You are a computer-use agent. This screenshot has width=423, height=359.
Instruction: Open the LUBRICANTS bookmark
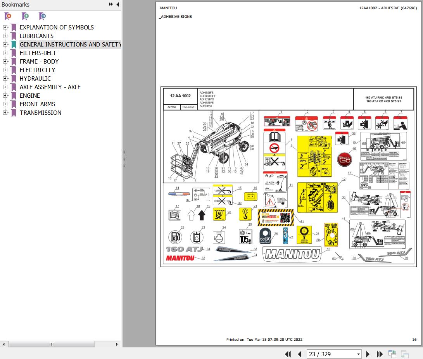(x=36, y=36)
